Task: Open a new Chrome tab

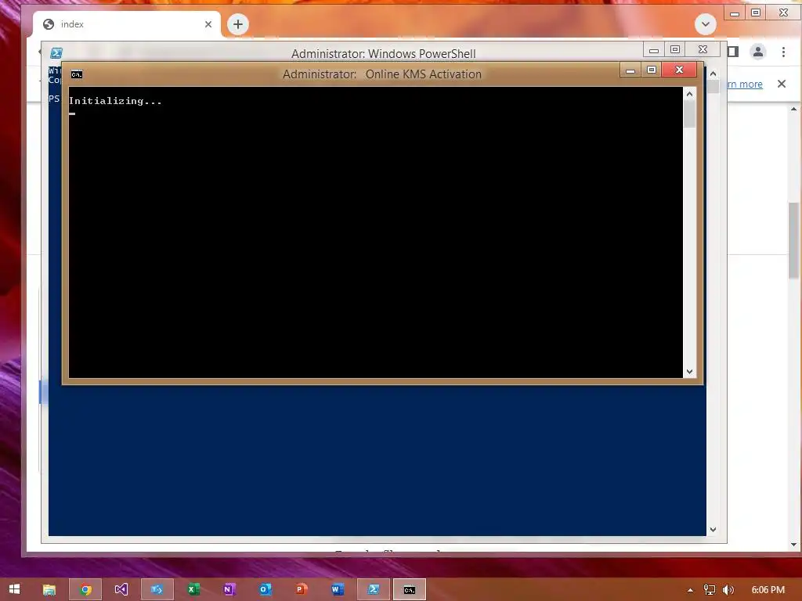Action: point(238,24)
